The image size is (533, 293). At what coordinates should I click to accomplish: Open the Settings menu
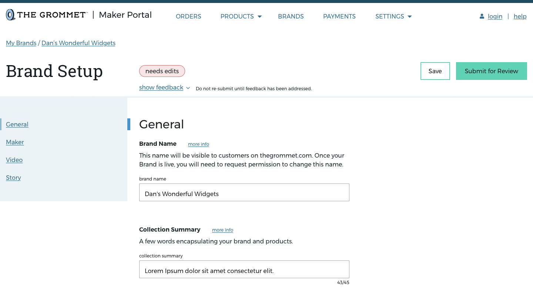point(389,16)
